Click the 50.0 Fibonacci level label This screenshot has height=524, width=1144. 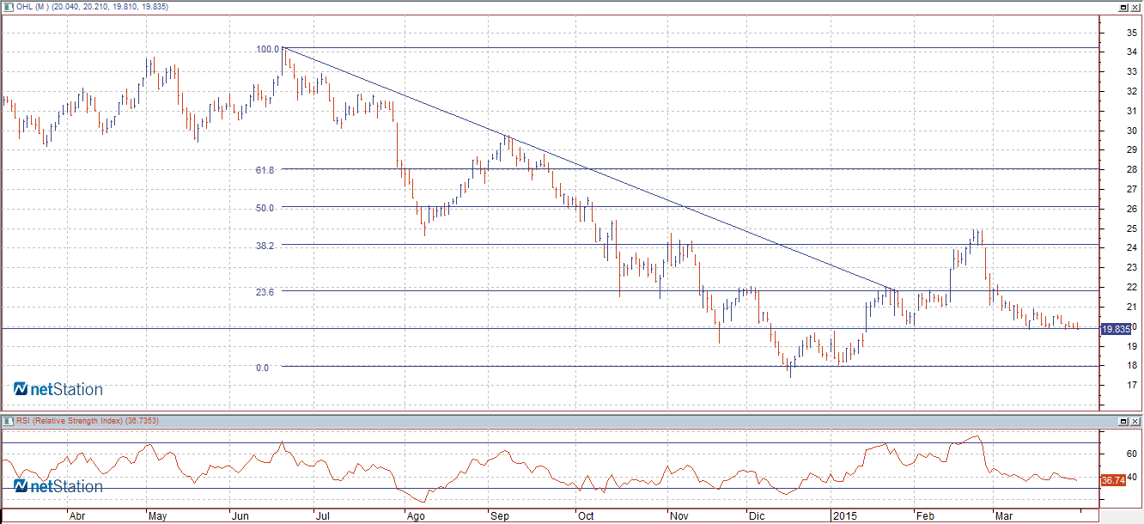click(265, 208)
